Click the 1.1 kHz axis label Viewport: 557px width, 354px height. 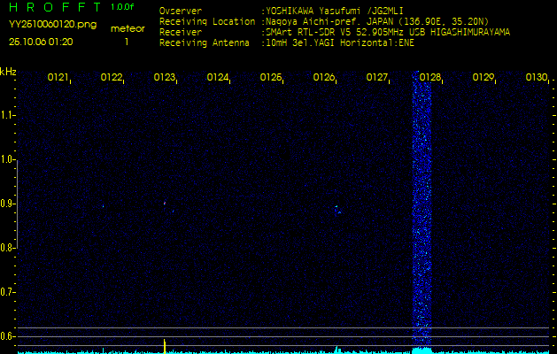click(7, 115)
